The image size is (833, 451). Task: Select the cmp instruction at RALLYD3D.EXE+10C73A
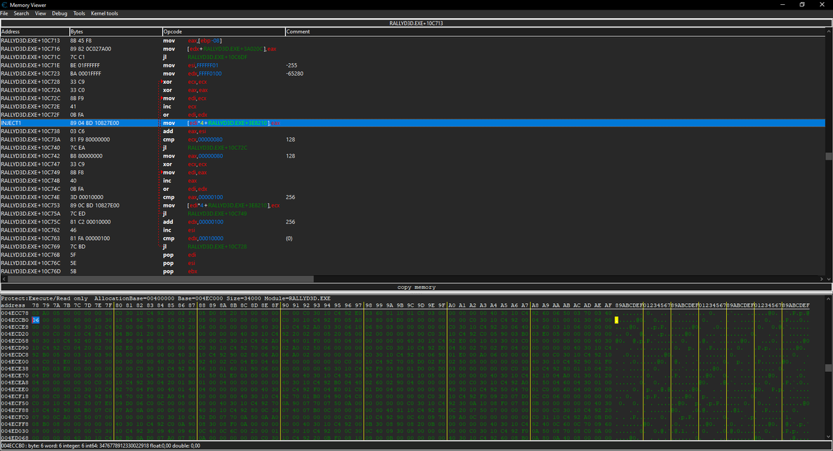[412, 139]
